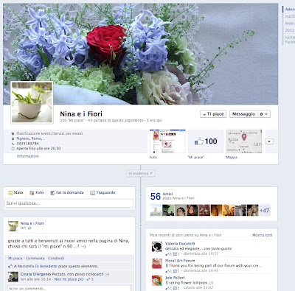This screenshot has width=295, height=291.
Task: Click the 'Condividi' link under the post
Action: 56,259
